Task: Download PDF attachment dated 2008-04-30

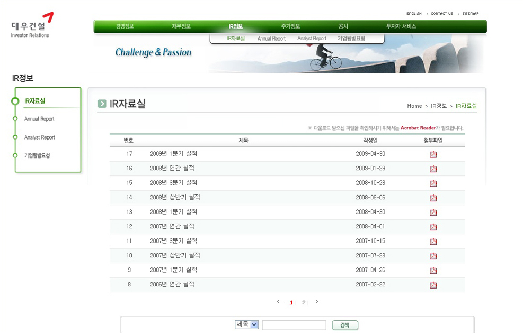Action: [x=433, y=212]
